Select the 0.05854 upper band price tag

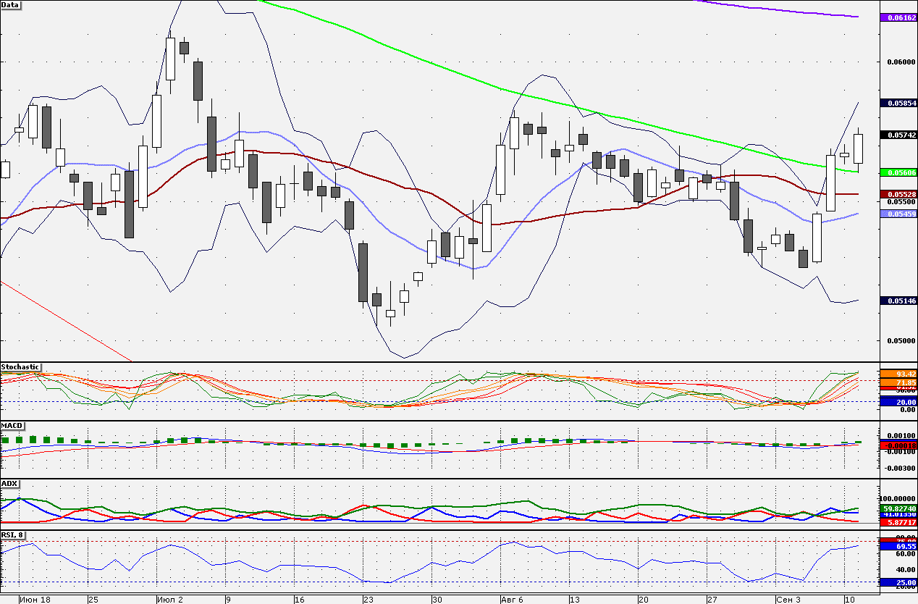coord(898,103)
